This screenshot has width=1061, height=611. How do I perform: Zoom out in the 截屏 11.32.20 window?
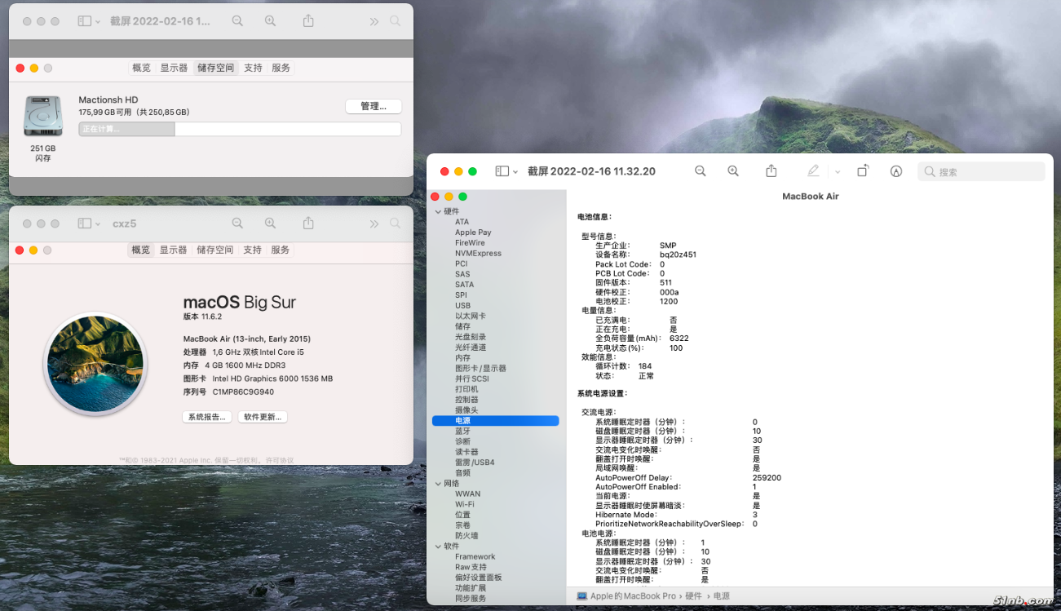[700, 171]
